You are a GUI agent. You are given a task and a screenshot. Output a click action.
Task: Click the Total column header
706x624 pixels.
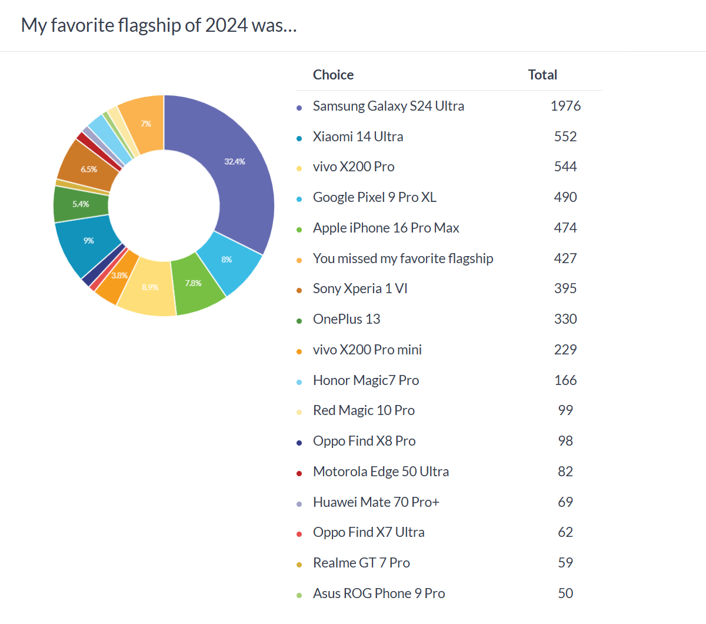542,75
